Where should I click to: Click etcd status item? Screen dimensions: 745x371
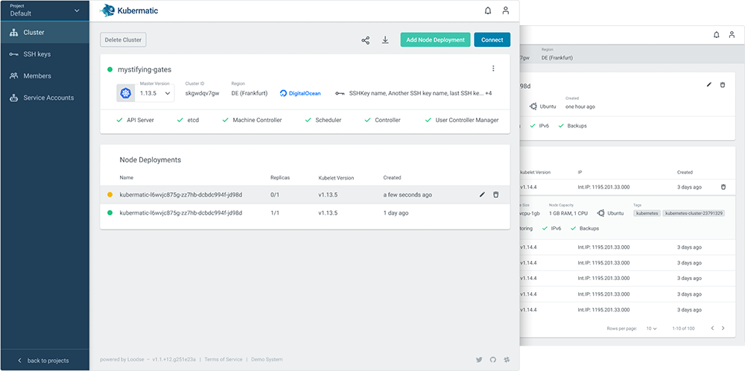[x=188, y=120]
